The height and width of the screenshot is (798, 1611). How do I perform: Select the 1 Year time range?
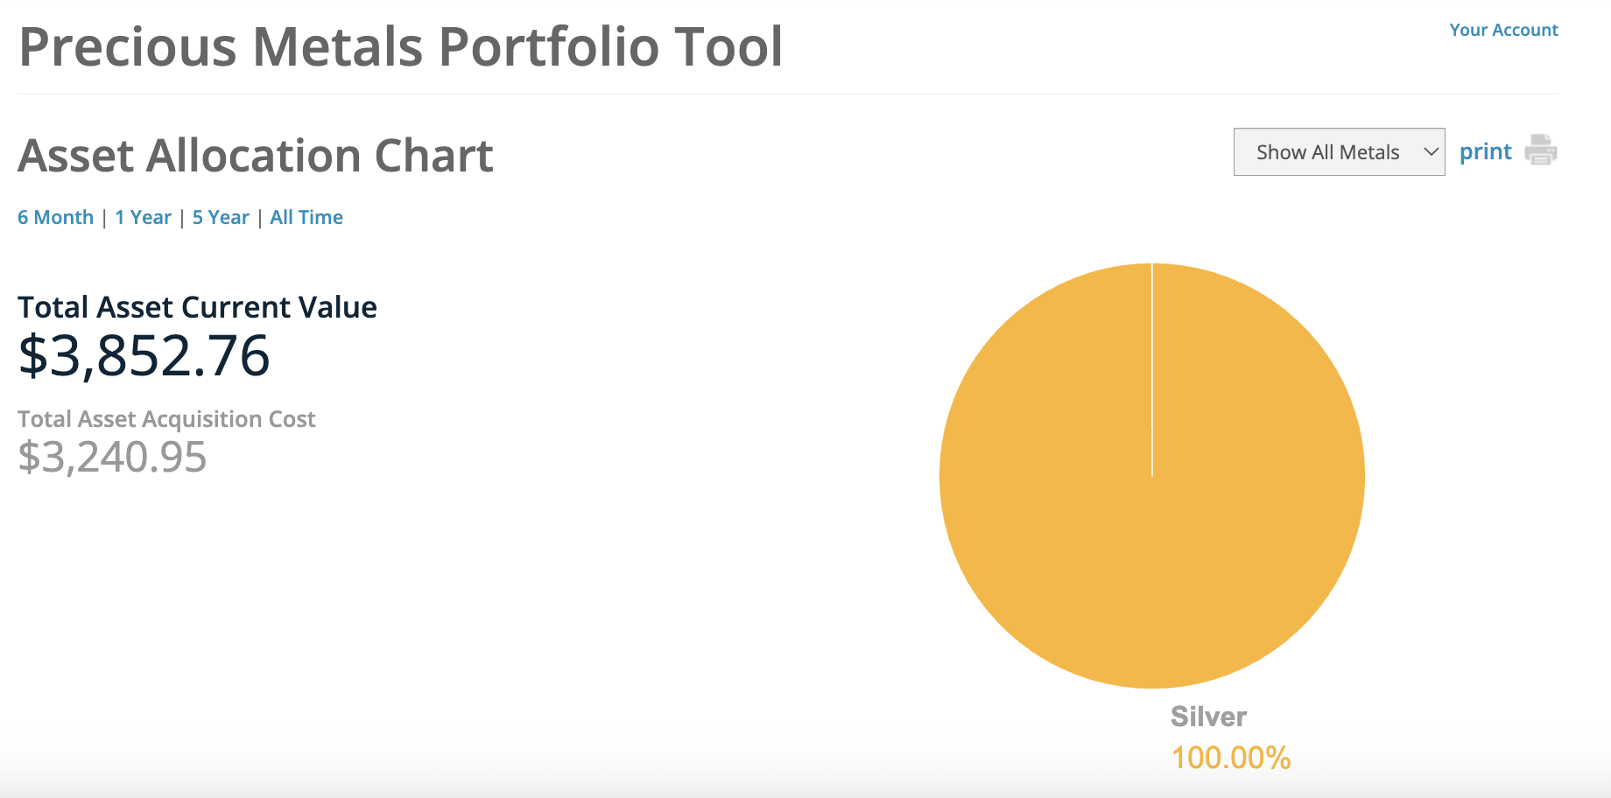(143, 217)
